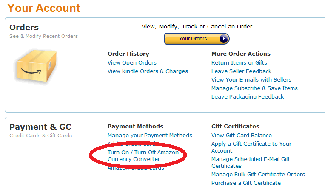Click the Your Account page title
Image resolution: width=325 pixels, height=195 pixels.
[43, 8]
